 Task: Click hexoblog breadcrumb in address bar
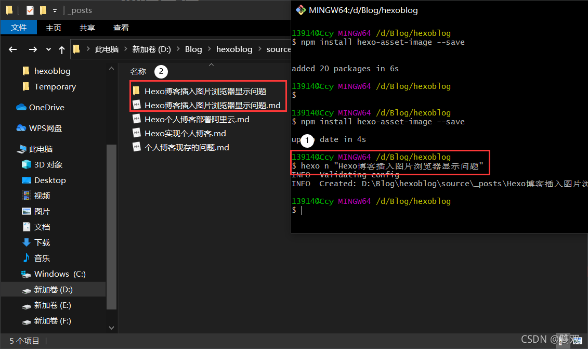coord(234,49)
